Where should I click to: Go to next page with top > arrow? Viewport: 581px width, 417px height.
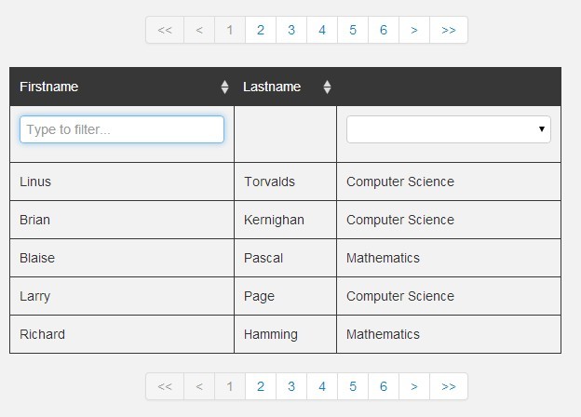414,30
